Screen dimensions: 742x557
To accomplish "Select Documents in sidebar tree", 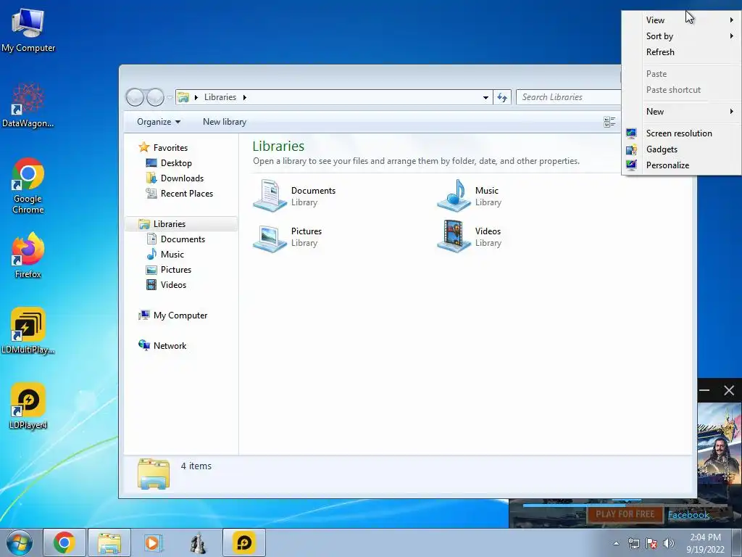I will pyautogui.click(x=183, y=239).
